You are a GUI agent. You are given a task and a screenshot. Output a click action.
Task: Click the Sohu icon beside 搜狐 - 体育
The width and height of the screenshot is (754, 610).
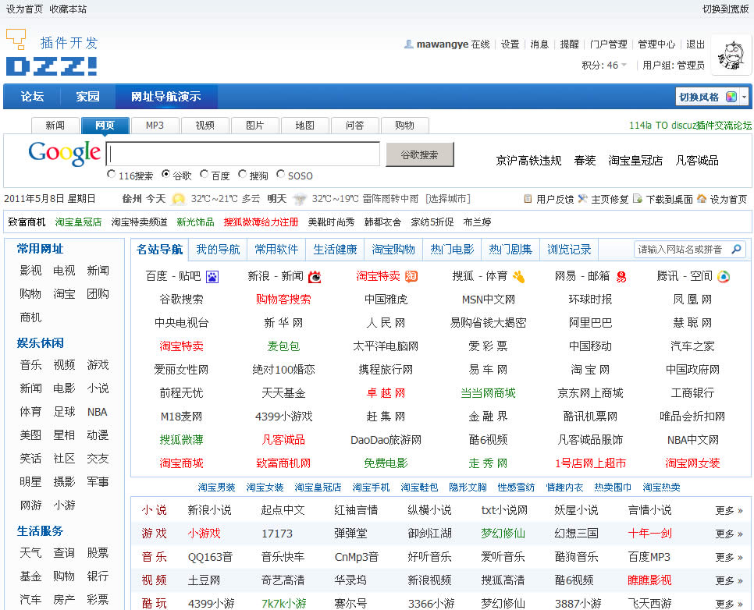(x=518, y=277)
